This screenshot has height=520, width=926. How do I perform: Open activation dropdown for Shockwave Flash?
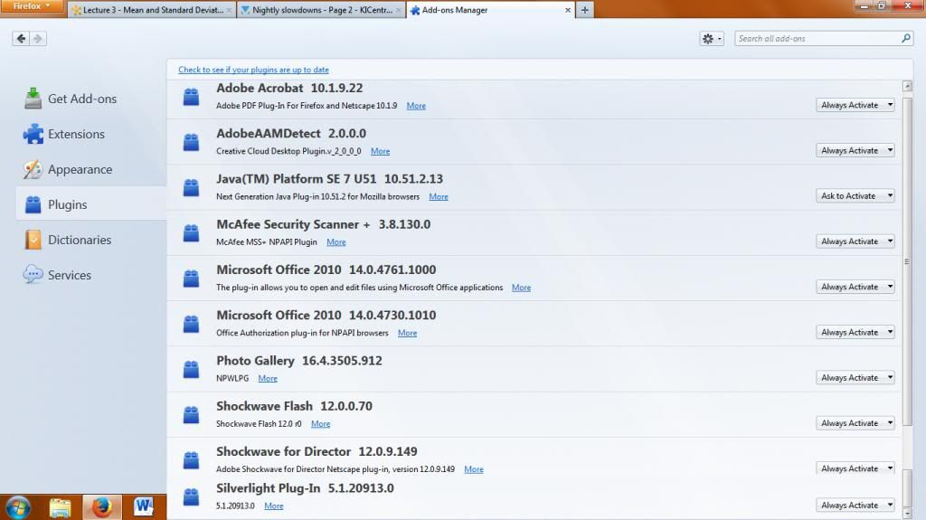(x=855, y=423)
